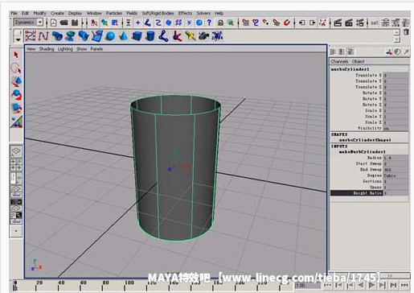Image resolution: width=414 pixels, height=293 pixels.
Task: Click the shelf scroll up arrow
Action: tap(397, 32)
